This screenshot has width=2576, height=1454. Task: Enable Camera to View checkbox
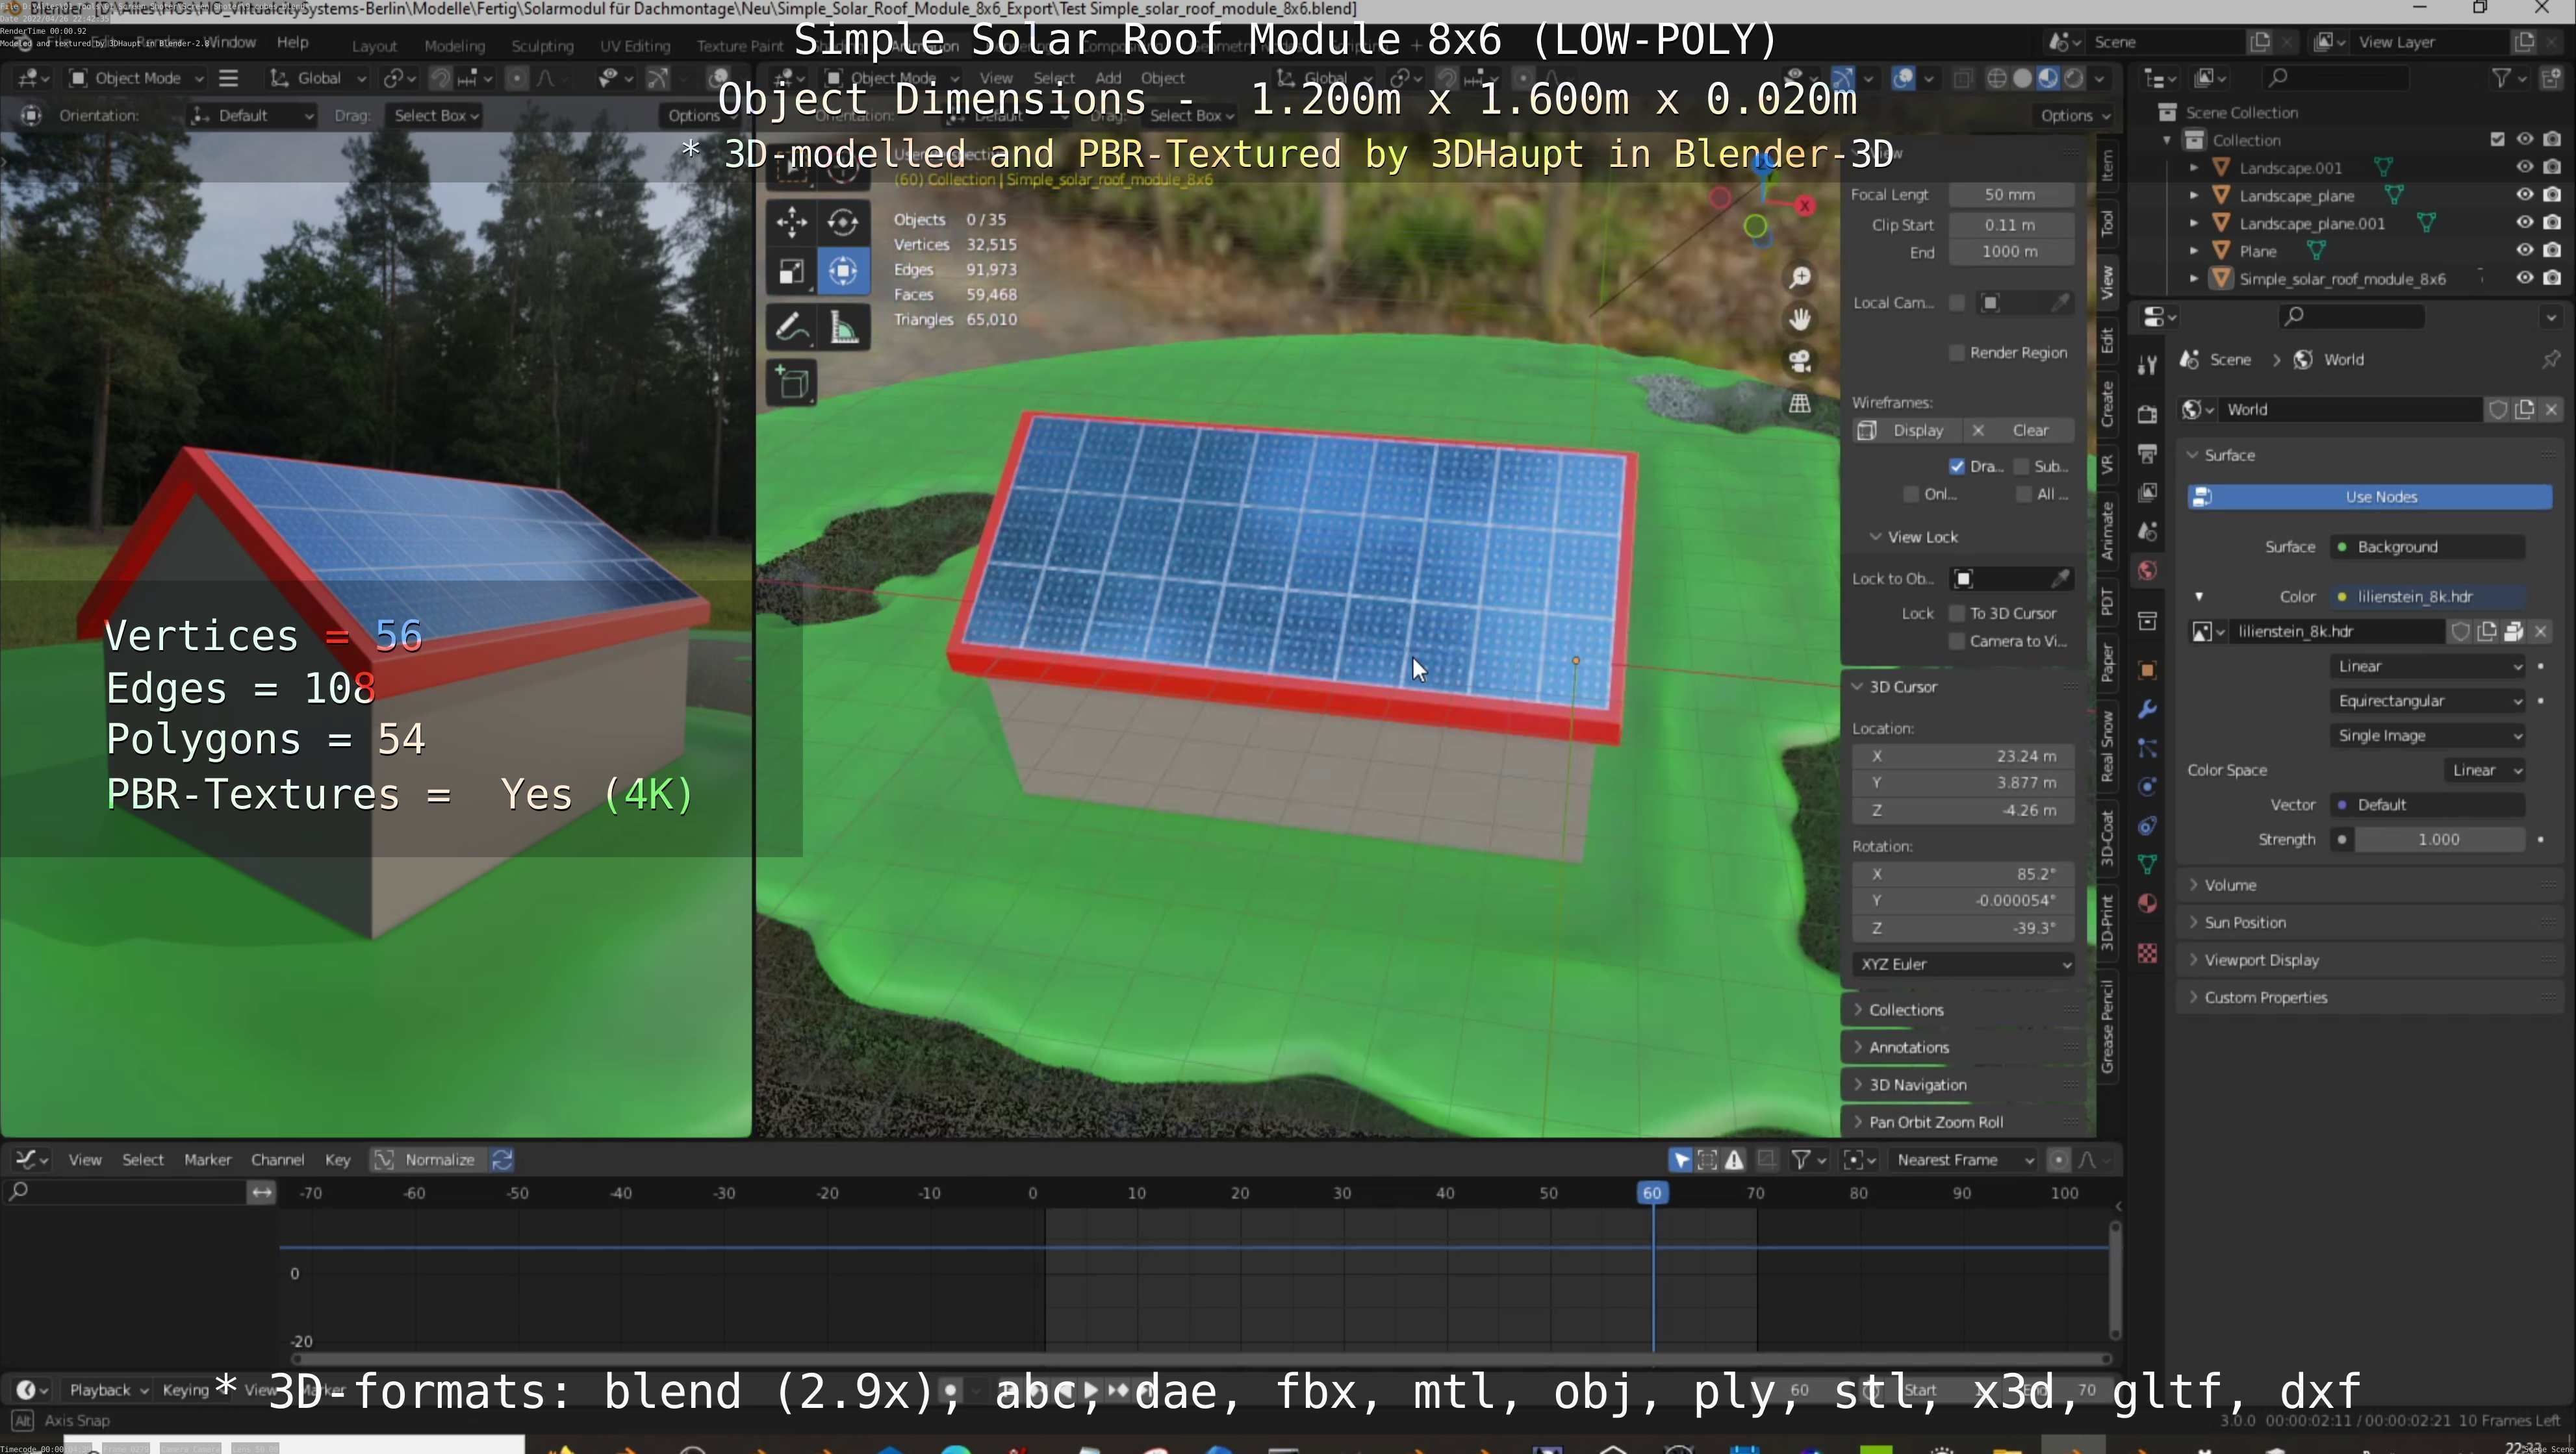[x=1956, y=642]
